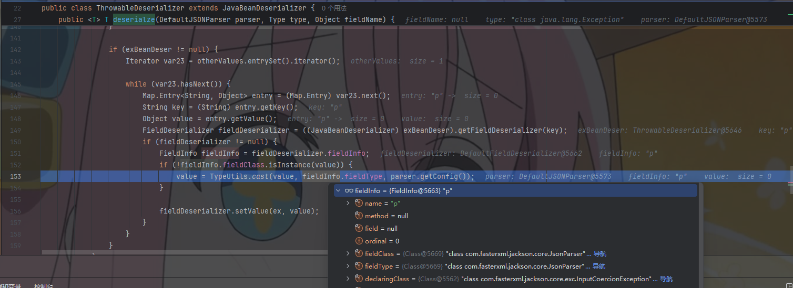Navigate to the fieldType JsonParser source
The image size is (793, 288).
pyautogui.click(x=599, y=266)
